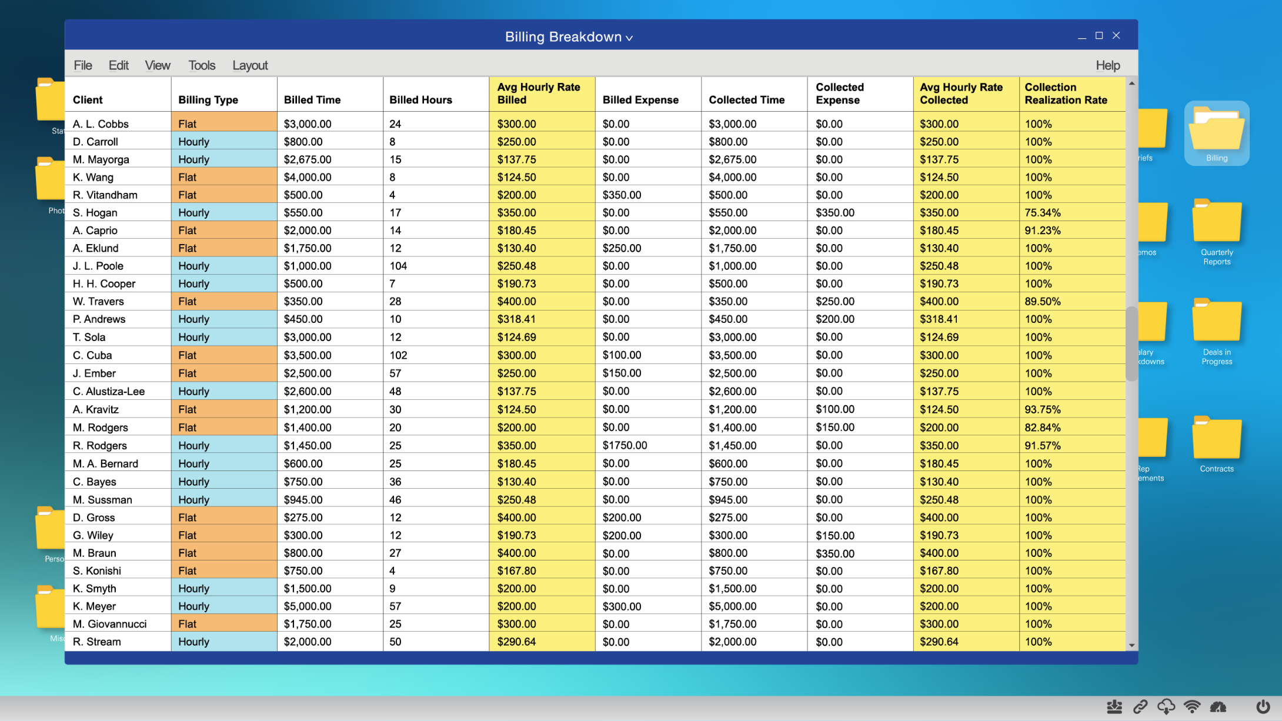
Task: Click the Billing Type column header
Action: click(208, 100)
